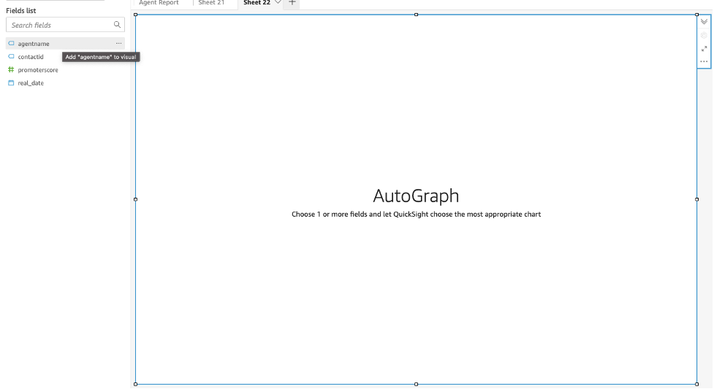Viewport: 714px width, 389px height.
Task: Click the bottom-right resize handle of the visual
Action: (697, 385)
